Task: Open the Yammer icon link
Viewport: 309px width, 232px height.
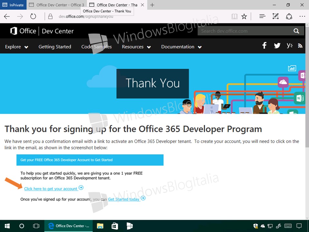Action: [289, 45]
